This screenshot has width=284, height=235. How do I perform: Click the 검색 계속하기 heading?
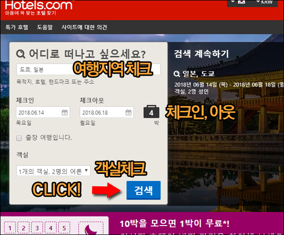(201, 54)
